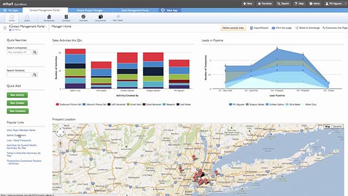
Task: Click the Left Voicemail black legend swatch
Action: (109, 105)
